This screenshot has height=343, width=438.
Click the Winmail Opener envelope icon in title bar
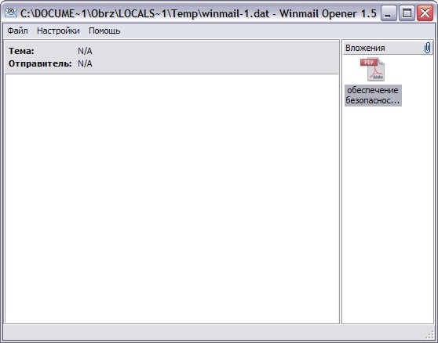tap(11, 13)
